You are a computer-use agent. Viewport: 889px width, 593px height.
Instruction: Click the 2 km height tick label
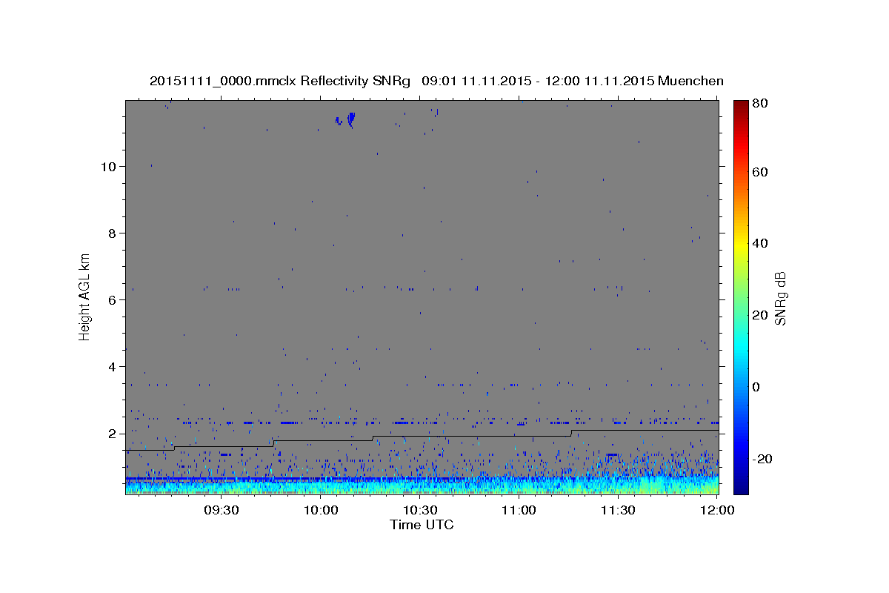[x=111, y=433]
